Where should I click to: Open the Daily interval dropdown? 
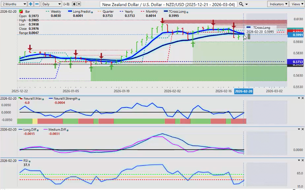point(51,4)
